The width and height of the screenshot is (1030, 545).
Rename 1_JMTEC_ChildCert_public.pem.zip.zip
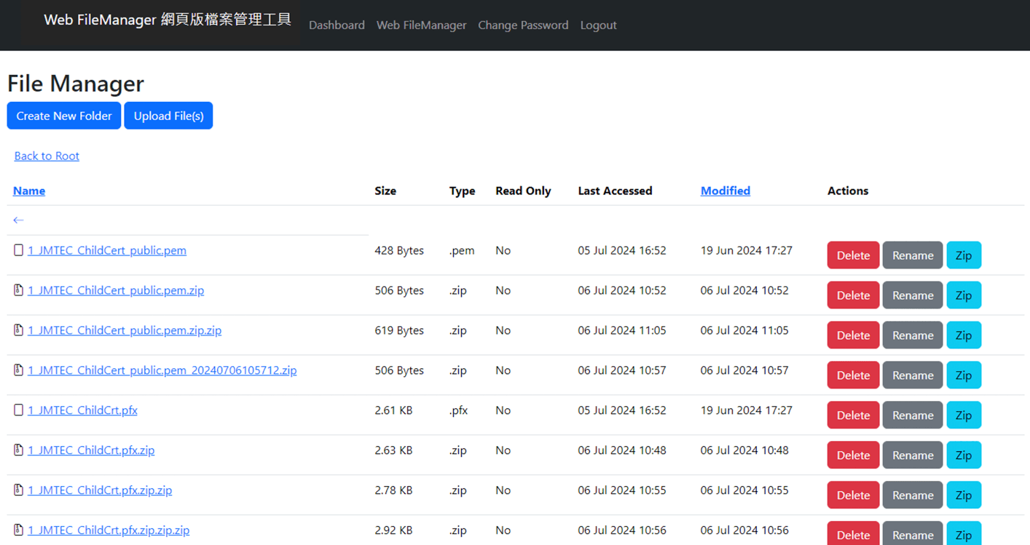pyautogui.click(x=913, y=335)
